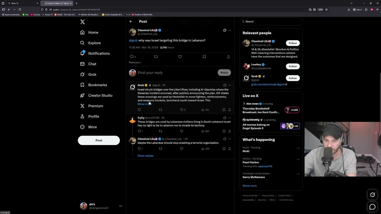
Task: Follow Grok in Relevant people
Action: click(x=293, y=78)
